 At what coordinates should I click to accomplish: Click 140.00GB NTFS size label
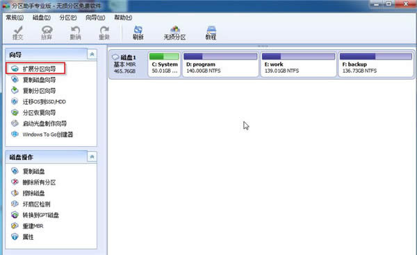204,71
